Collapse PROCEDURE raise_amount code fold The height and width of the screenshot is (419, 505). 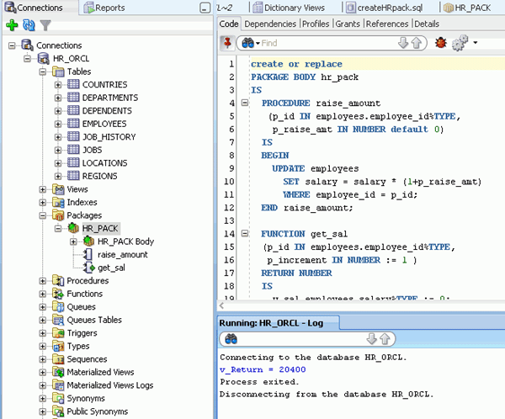[244, 103]
